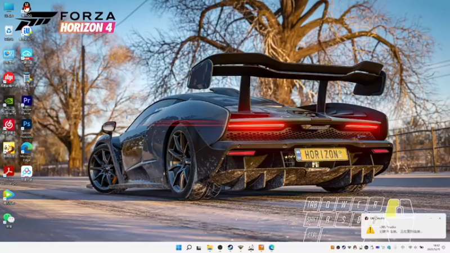Switch the Chinese input method indicator

(403, 247)
